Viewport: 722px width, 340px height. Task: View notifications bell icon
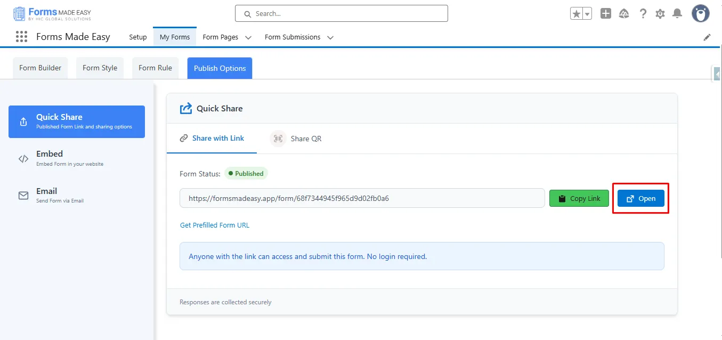pos(677,14)
